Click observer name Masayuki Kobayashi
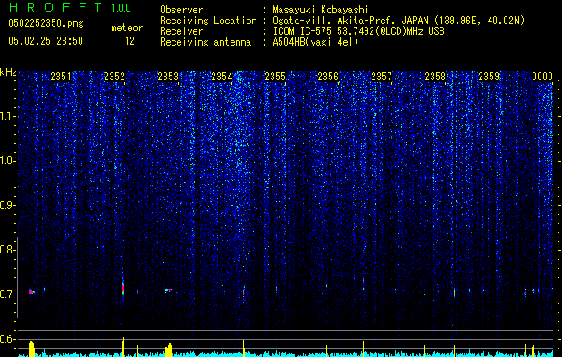Viewport: 562px width, 357px height. [320, 10]
